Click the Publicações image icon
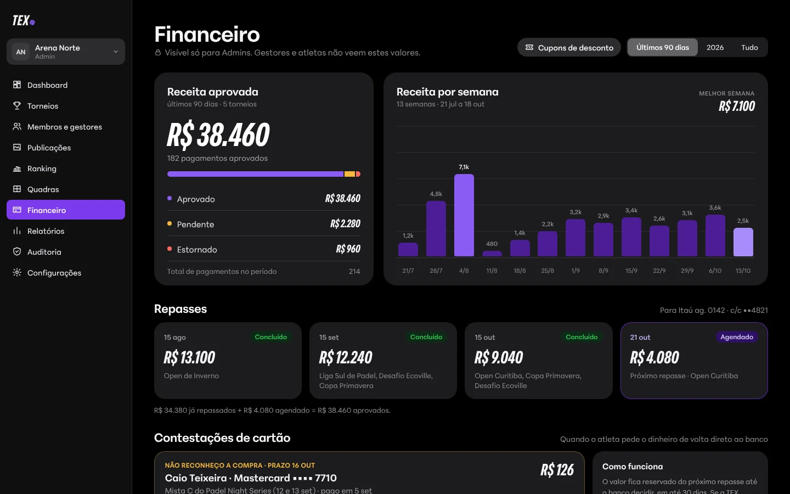Viewport: 790px width, 494px height. tap(17, 148)
